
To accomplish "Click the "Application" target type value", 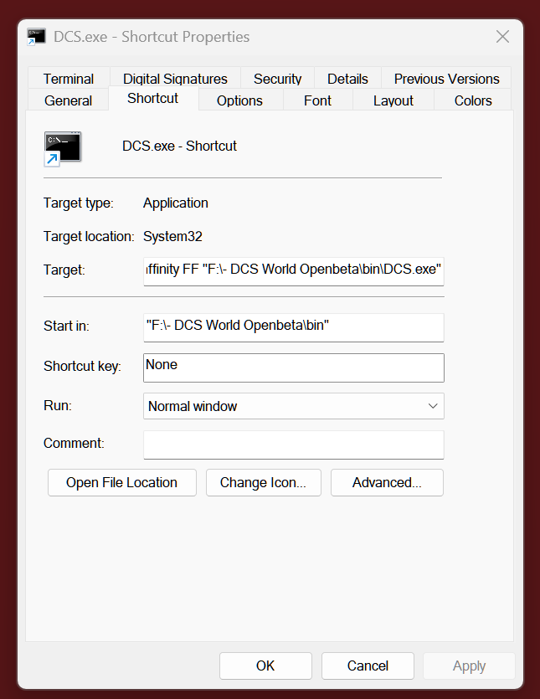I will 175,203.
